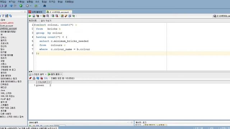Open the 실행 menu
Screen dimensions: 230x129
point(30,2)
